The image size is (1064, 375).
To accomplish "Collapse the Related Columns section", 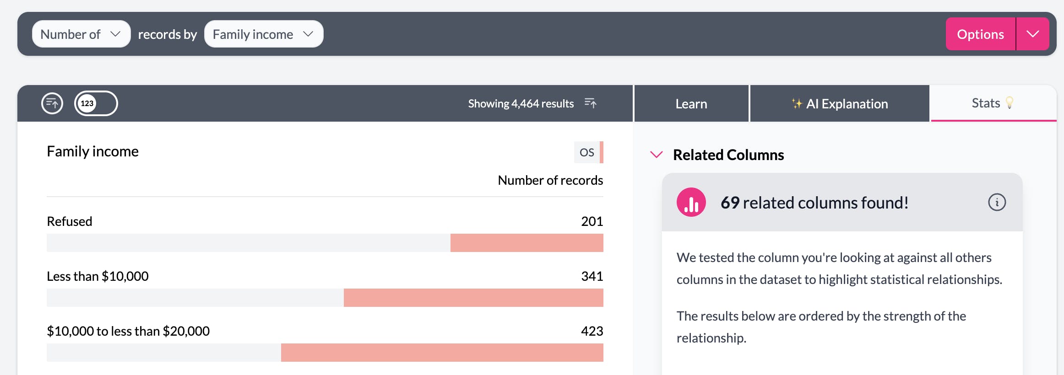I will [657, 155].
